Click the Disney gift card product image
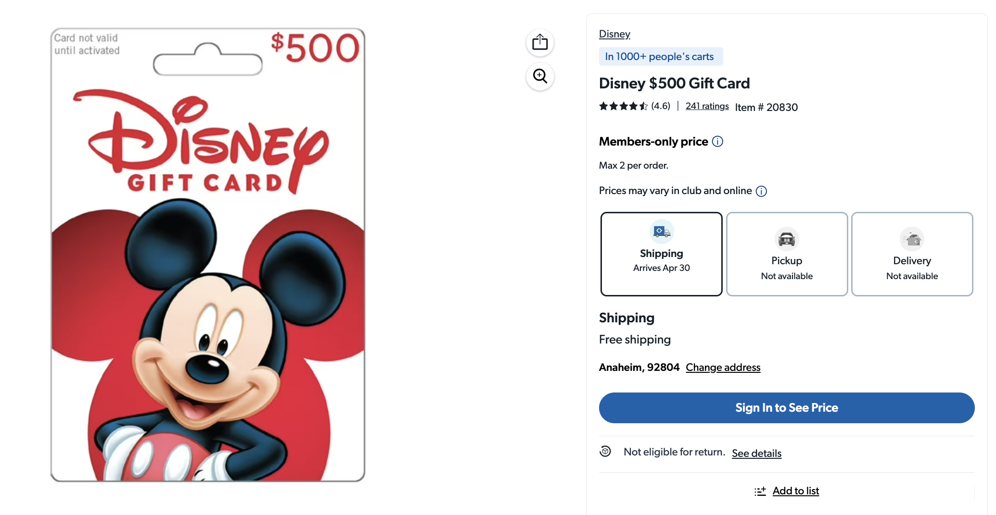This screenshot has width=996, height=515. point(208,255)
